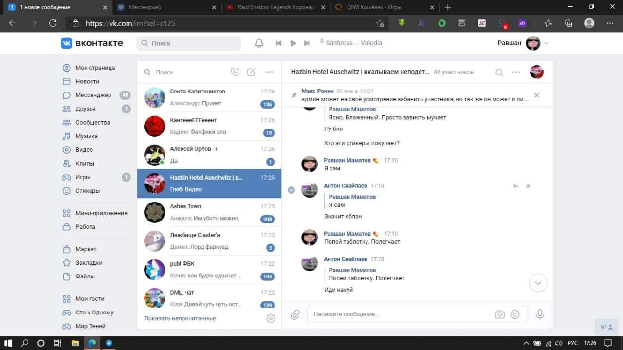The height and width of the screenshot is (350, 623).
Task: Open the publ ФВК conversation
Action: [209, 270]
